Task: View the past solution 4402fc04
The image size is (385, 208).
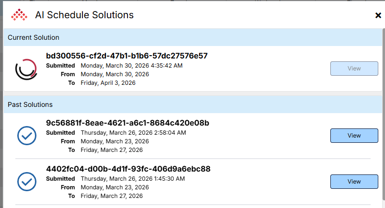Action: point(354,182)
